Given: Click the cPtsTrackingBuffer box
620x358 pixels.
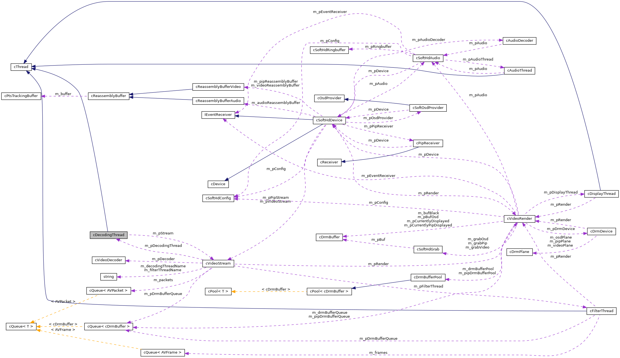Looking at the screenshot, I should pyautogui.click(x=21, y=96).
